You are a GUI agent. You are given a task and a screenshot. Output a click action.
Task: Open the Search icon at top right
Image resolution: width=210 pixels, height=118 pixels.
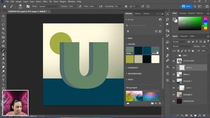[195, 7]
